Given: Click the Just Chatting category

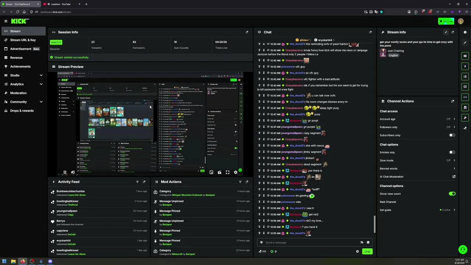Looking at the screenshot, I should 396,51.
